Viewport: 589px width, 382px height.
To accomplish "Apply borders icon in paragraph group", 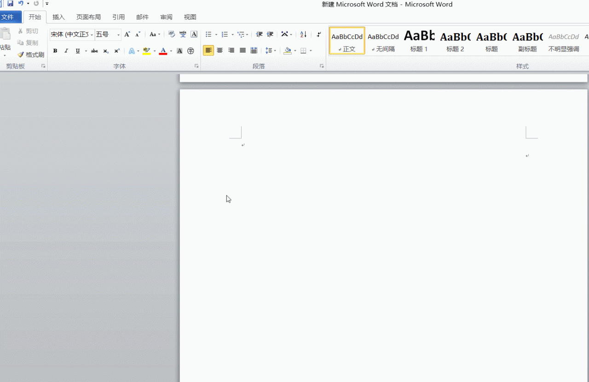I will pos(303,51).
